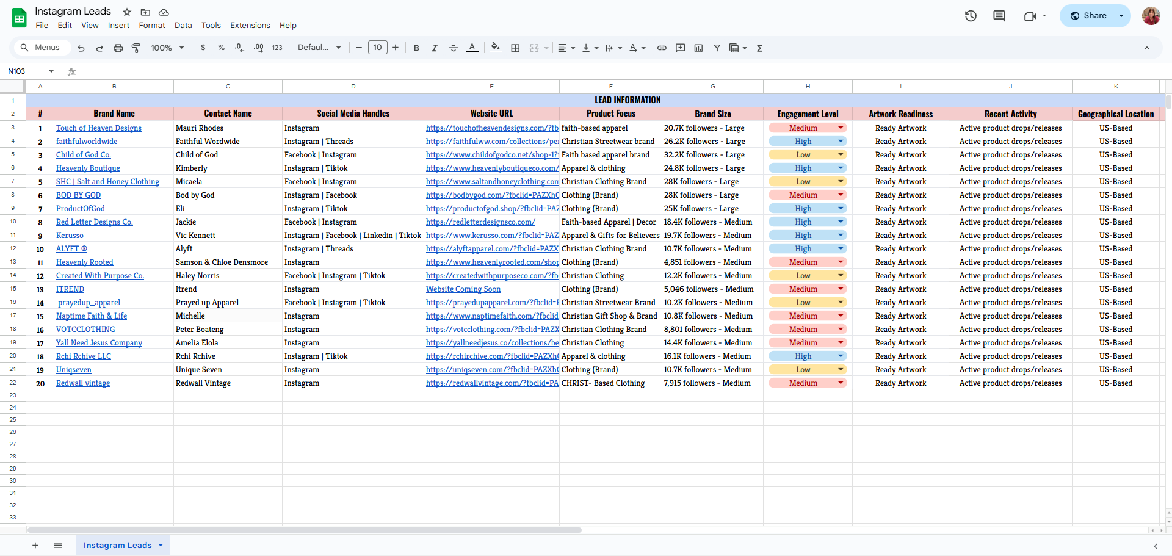Move the document using the folder icon
This screenshot has width=1172, height=556.
[145, 12]
